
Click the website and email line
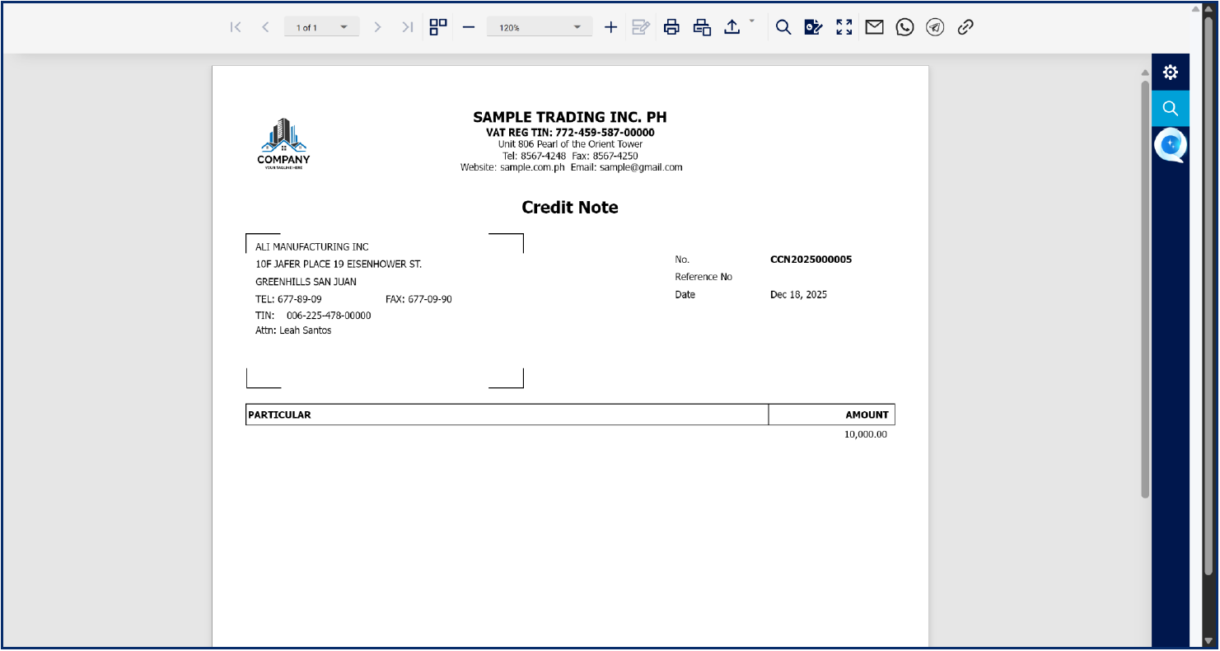(x=571, y=167)
